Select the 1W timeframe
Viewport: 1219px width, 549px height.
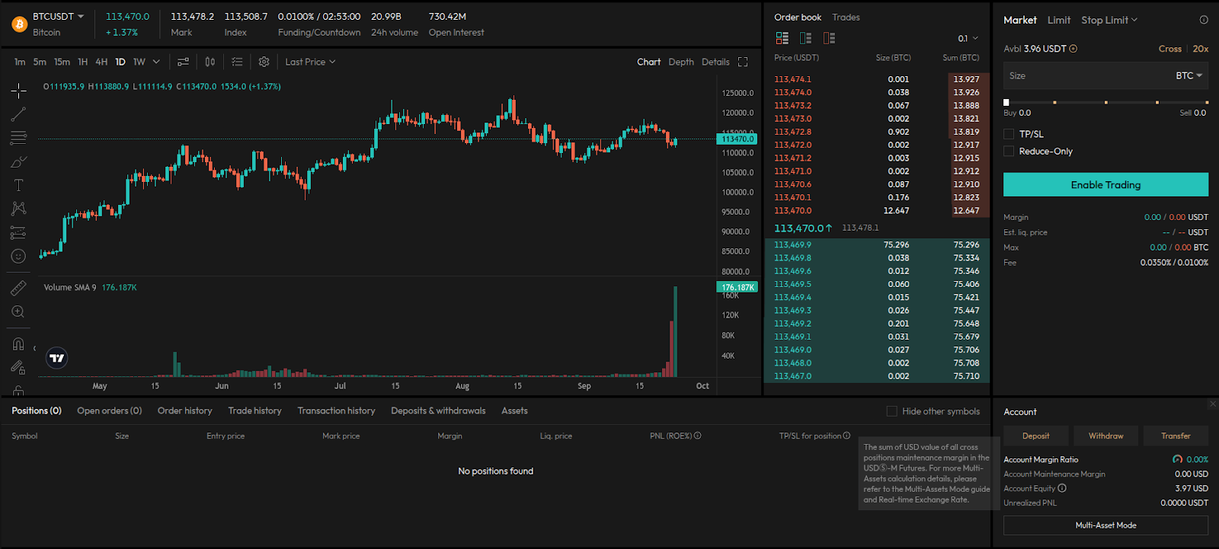pos(139,62)
